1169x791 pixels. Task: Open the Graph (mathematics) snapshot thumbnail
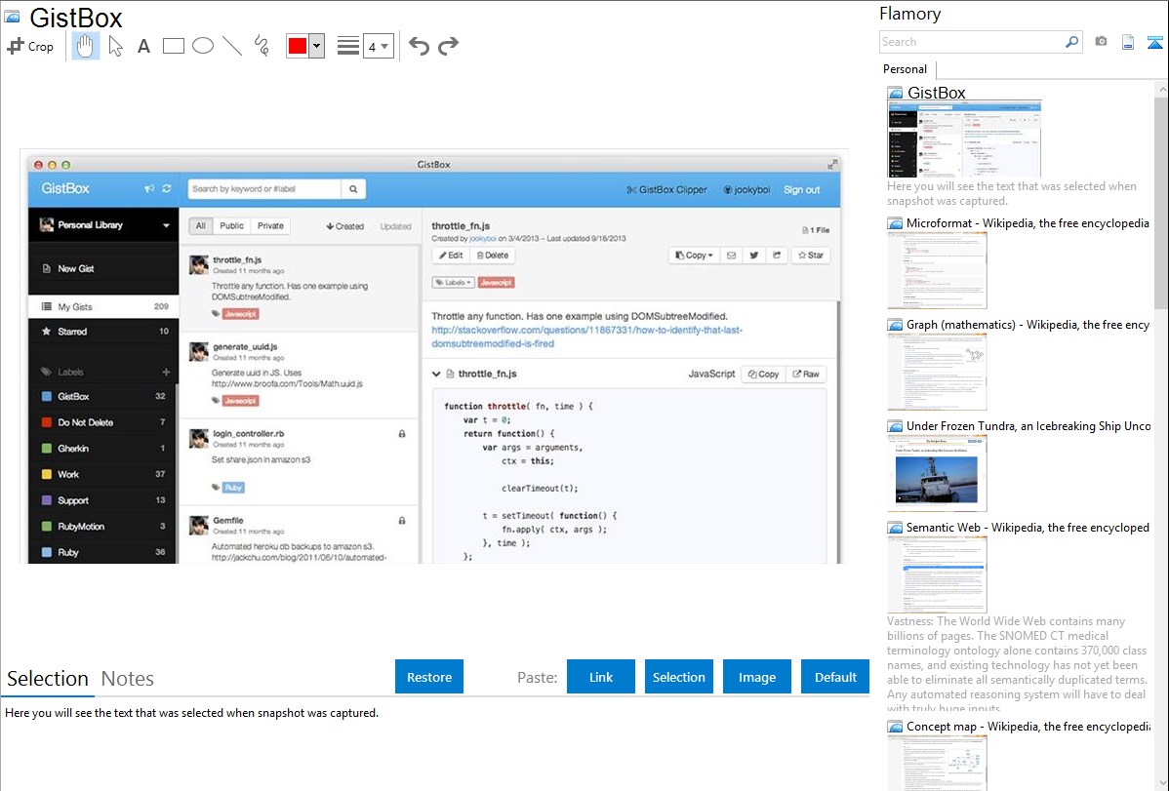[937, 372]
